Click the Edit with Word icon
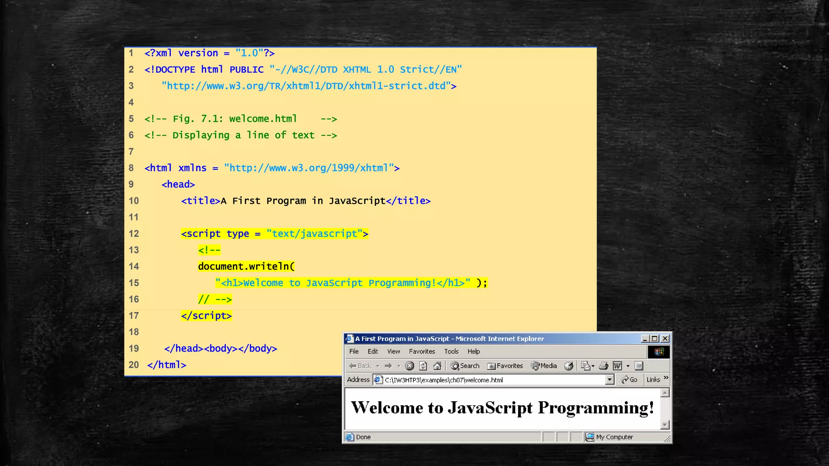Screen dimensions: 829x466 point(617,366)
